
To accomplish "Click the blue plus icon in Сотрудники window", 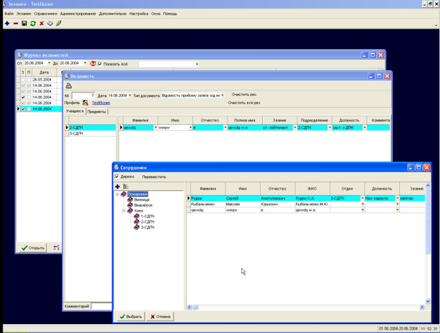I will pyautogui.click(x=117, y=186).
